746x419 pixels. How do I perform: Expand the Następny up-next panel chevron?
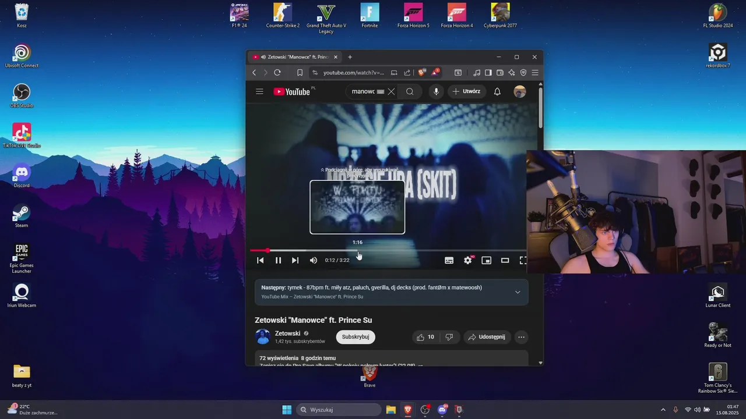[518, 292]
